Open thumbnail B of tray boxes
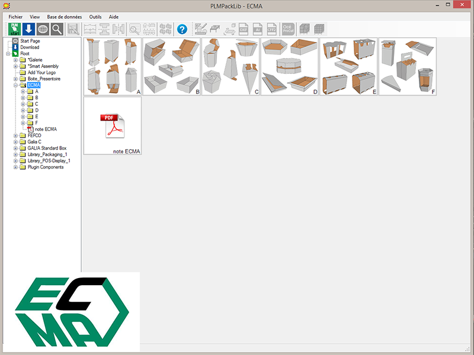474x355 pixels. (171, 66)
